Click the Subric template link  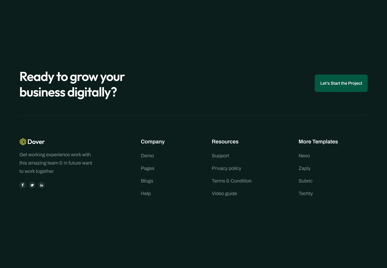pyautogui.click(x=305, y=181)
